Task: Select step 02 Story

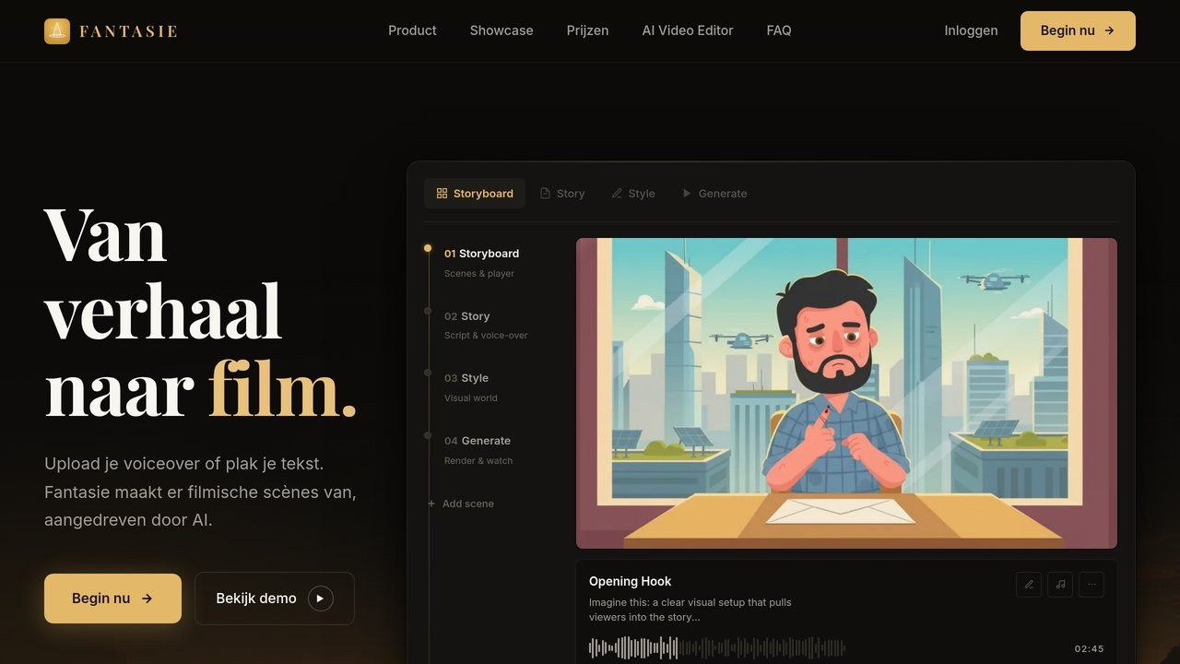Action: click(466, 316)
